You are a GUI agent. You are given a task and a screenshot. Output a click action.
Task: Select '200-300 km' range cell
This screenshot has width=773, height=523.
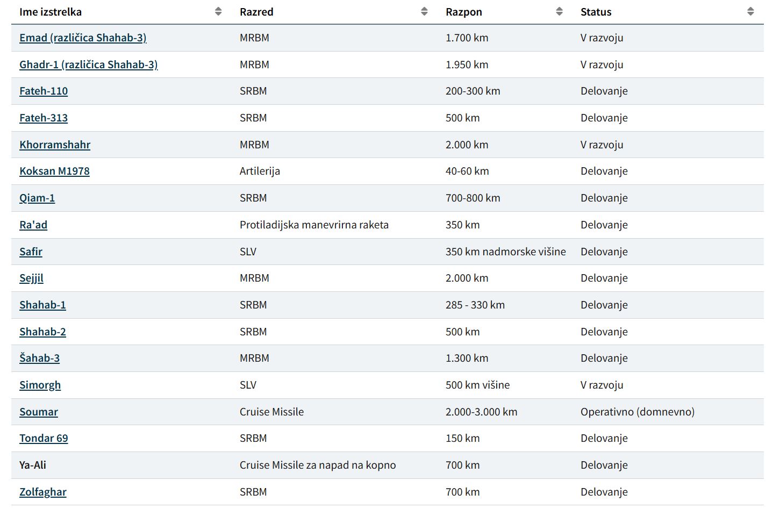[505, 91]
